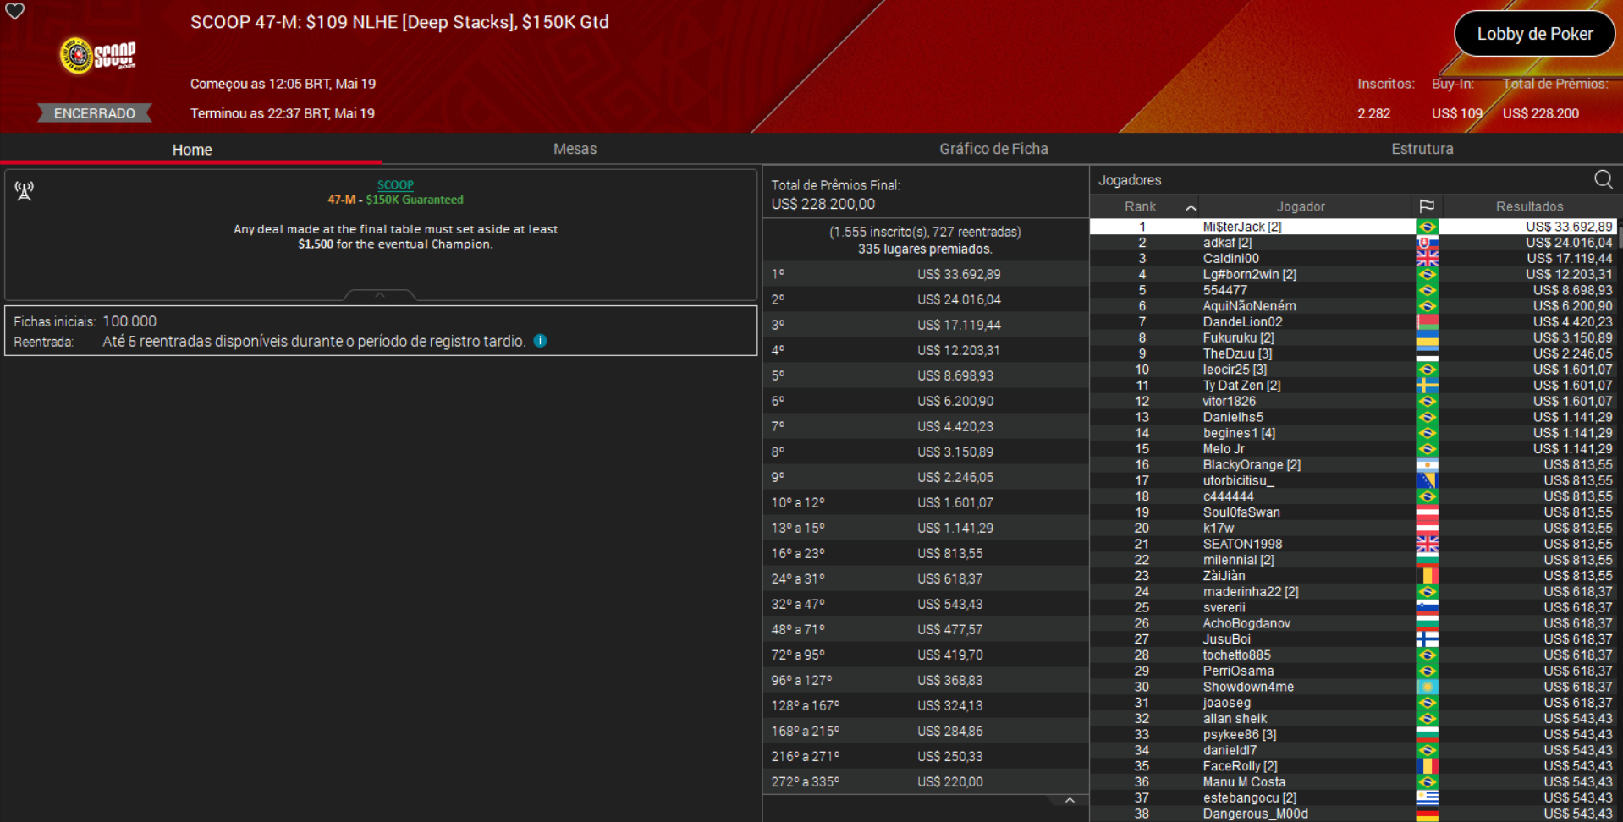Select player row k17w
This screenshot has width=1623, height=822.
click(x=1352, y=529)
